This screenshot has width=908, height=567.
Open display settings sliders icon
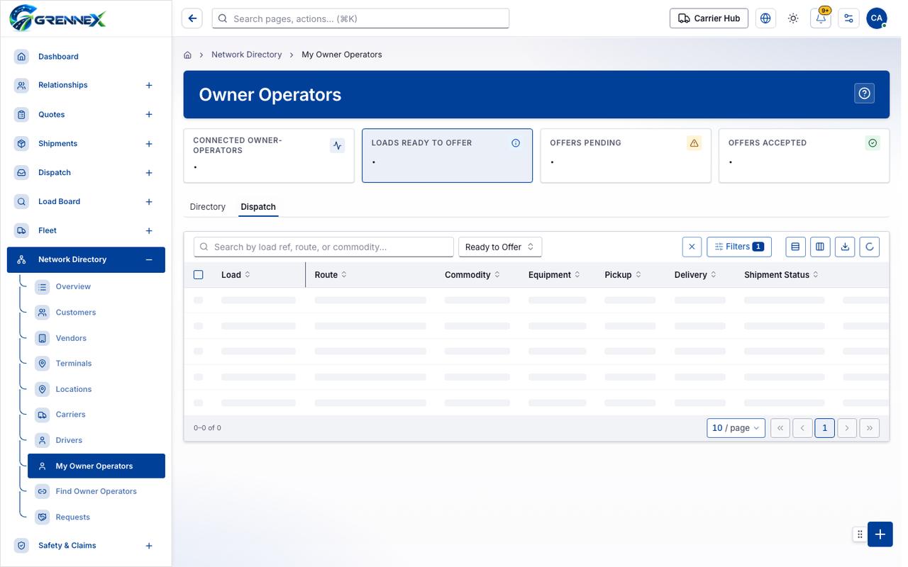coord(848,18)
